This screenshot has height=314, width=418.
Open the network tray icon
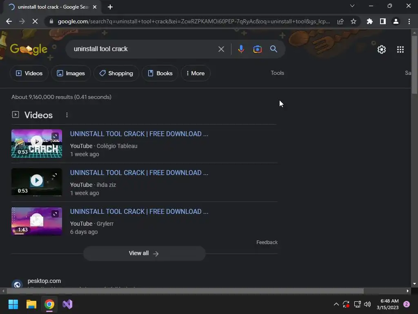(x=357, y=304)
